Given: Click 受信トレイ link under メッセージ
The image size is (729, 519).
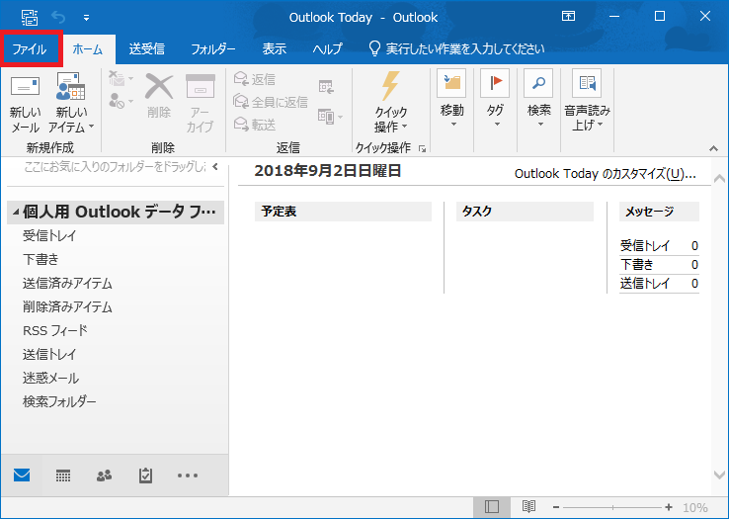Looking at the screenshot, I should click(644, 245).
